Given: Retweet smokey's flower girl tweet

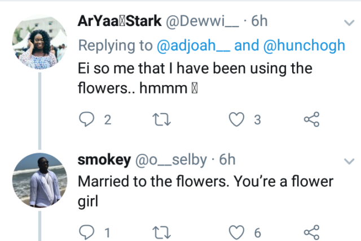Looking at the screenshot, I should pos(161,231).
